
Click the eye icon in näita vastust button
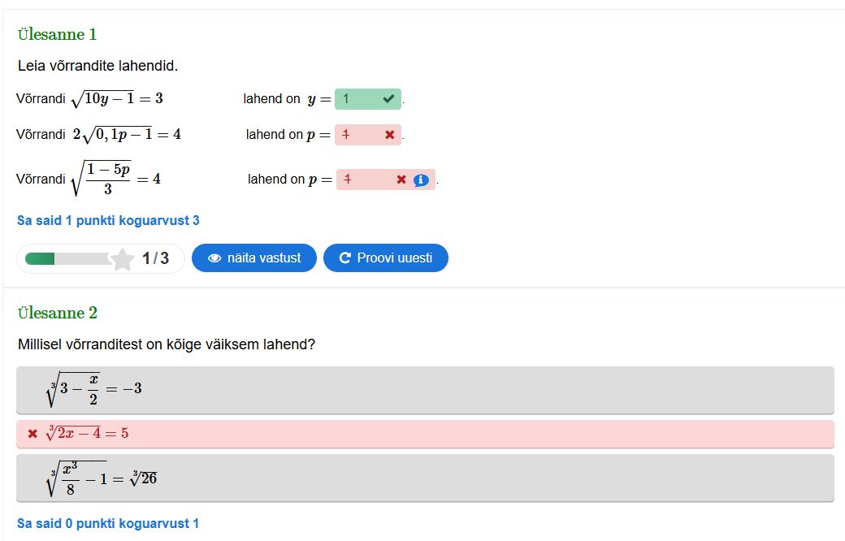coord(214,258)
